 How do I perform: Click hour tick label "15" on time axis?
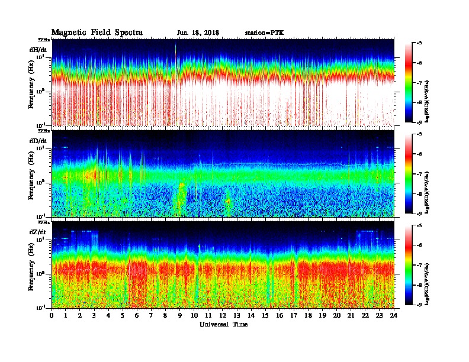click(265, 315)
